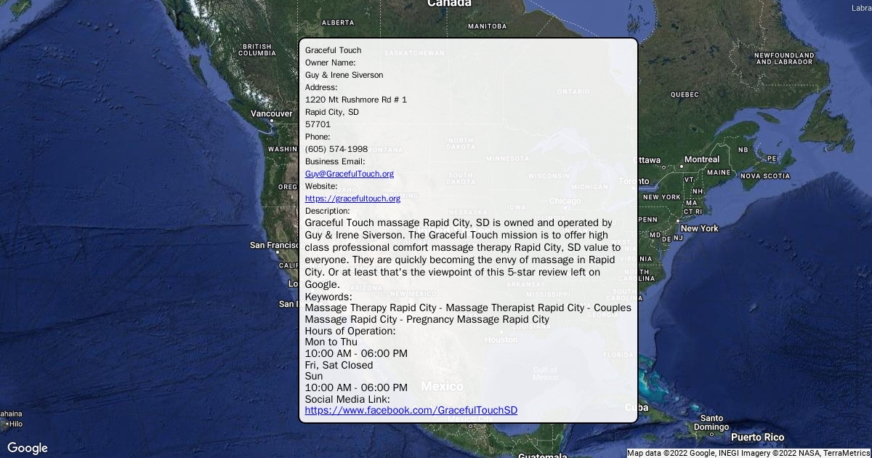This screenshot has height=458, width=872.
Task: Click the Google logo on the map
Action: (x=28, y=448)
